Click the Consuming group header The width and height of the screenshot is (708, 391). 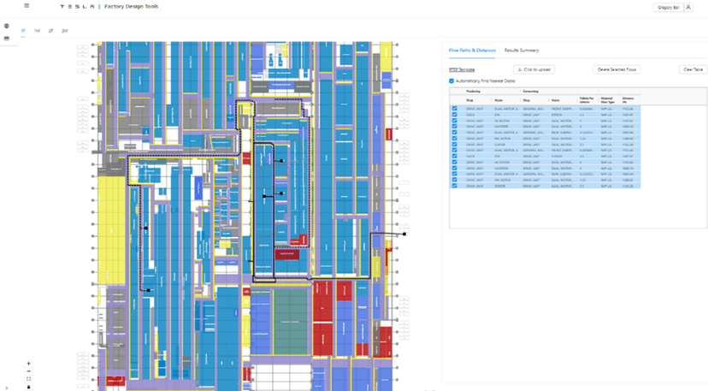[x=530, y=92]
